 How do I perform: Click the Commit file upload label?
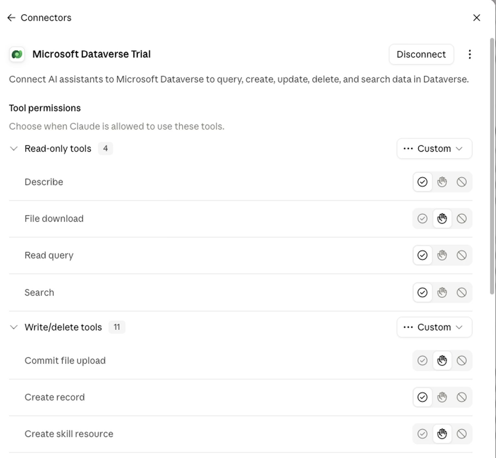(x=65, y=361)
